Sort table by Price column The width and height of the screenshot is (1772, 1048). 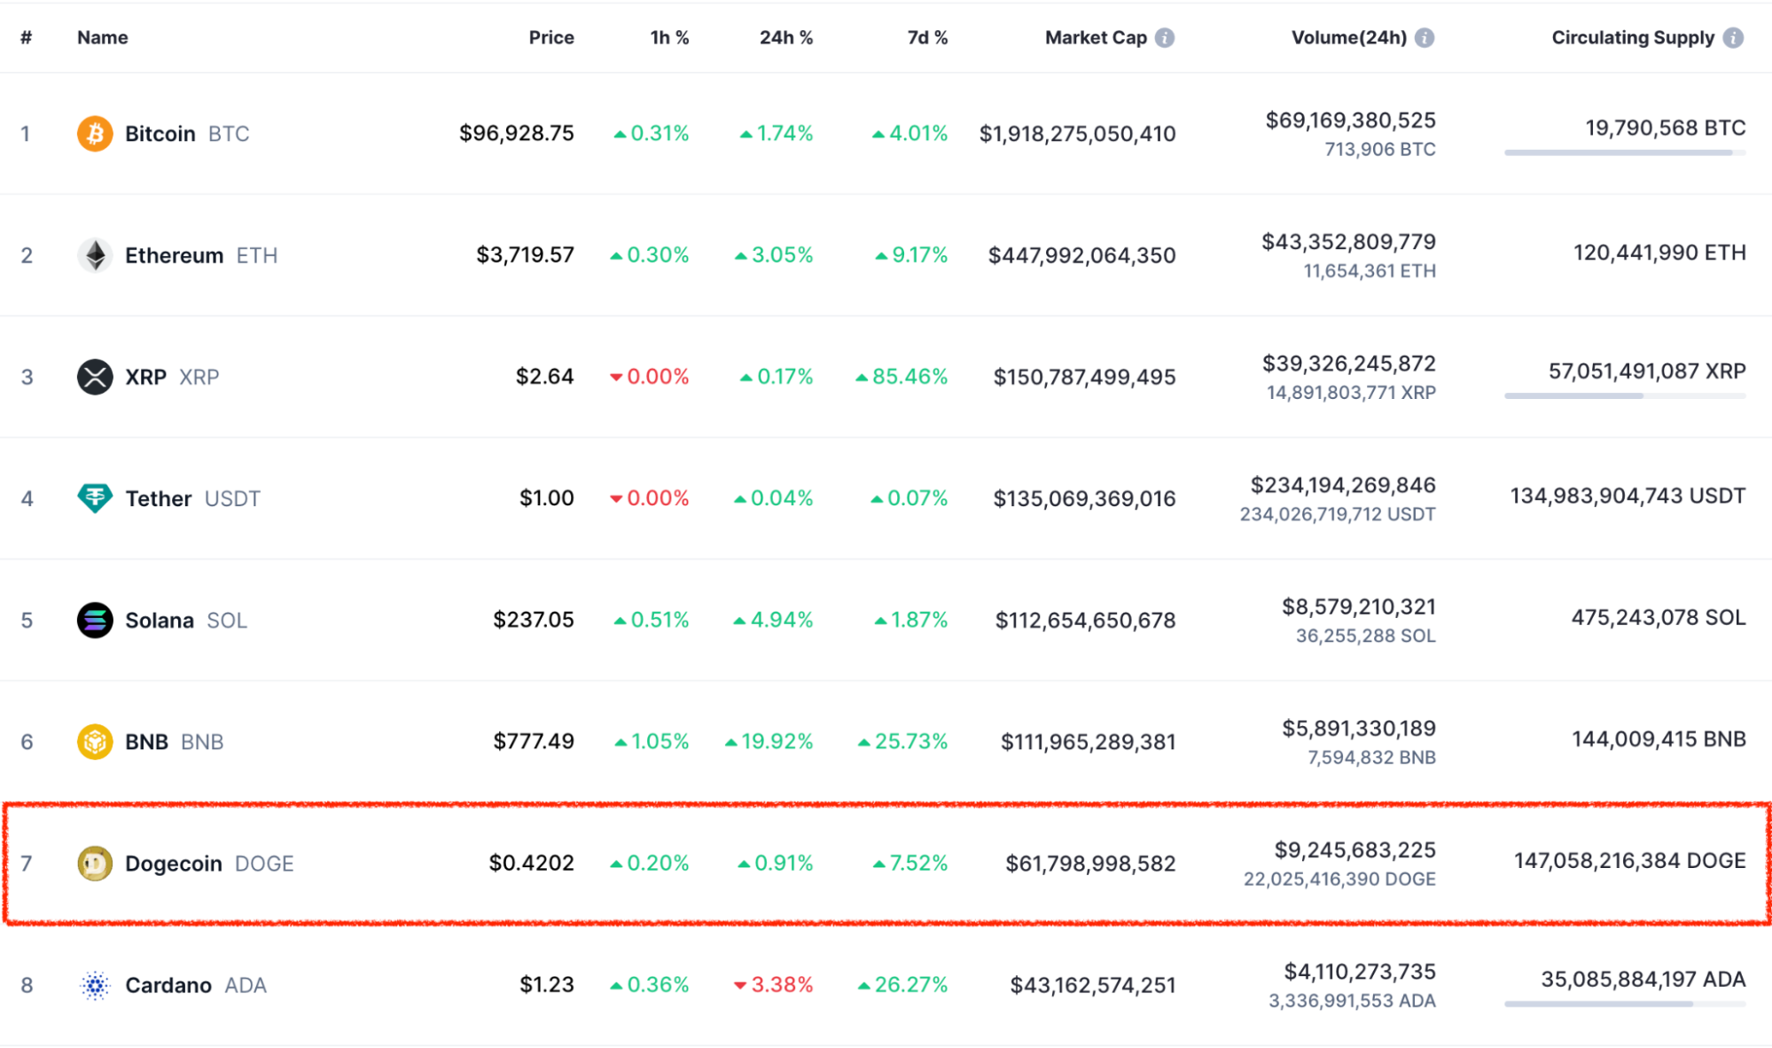551,38
